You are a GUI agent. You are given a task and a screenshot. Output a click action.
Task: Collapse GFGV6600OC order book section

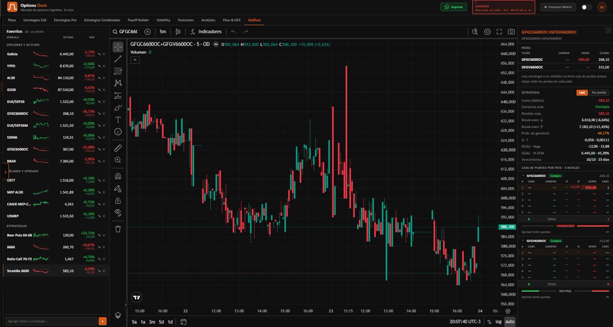[523, 241]
